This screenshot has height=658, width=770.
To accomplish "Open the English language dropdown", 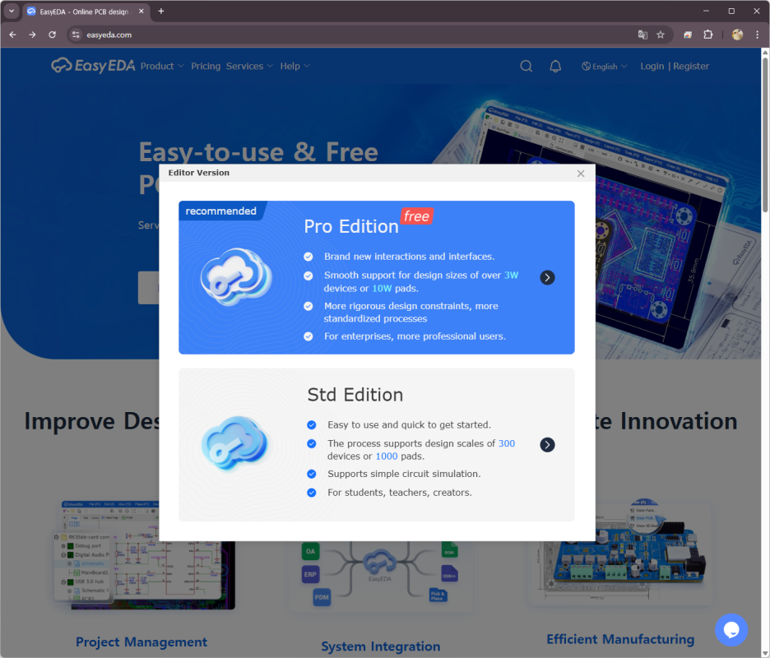I will (604, 67).
